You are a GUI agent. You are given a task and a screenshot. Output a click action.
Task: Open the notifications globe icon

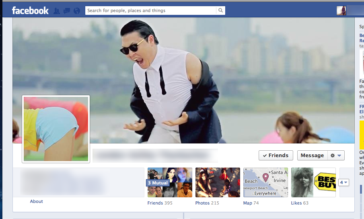click(x=77, y=11)
